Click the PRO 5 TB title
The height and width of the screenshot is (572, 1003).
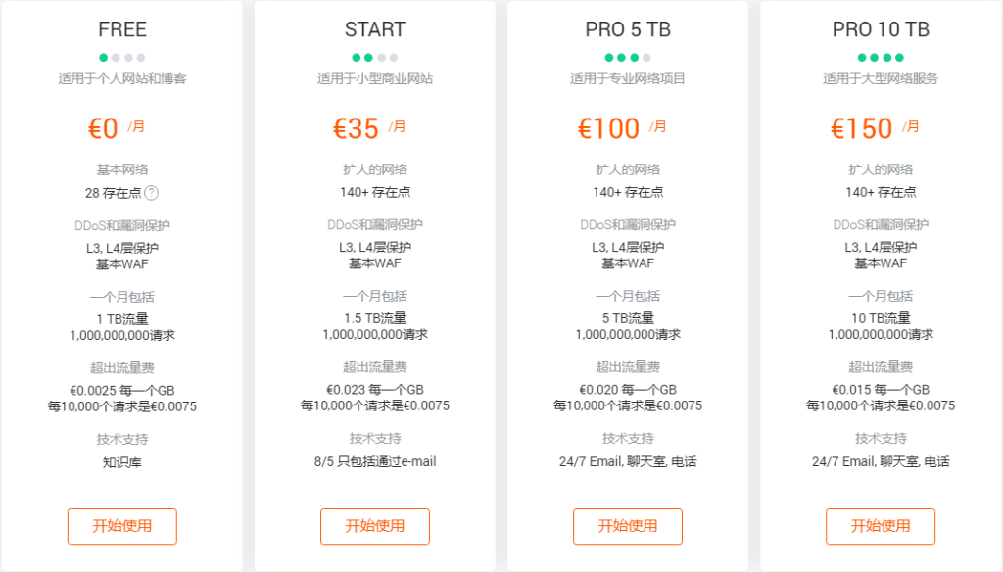(x=627, y=28)
